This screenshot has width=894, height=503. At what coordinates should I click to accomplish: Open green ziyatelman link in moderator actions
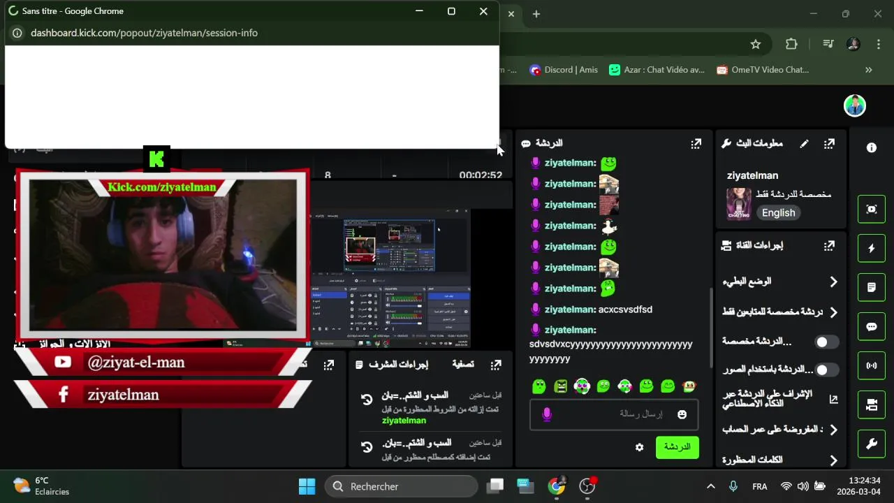click(x=404, y=421)
